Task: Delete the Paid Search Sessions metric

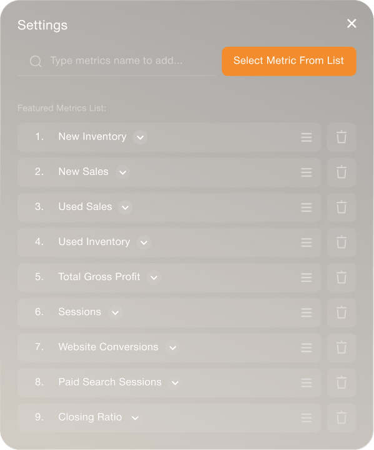Action: [x=342, y=382]
